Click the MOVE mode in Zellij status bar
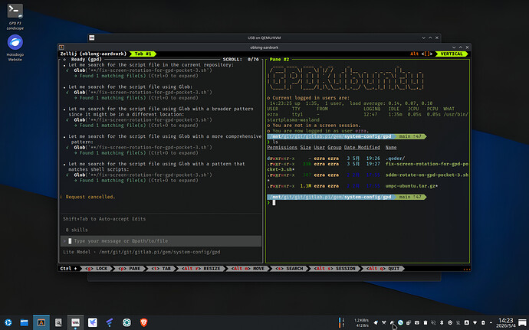This screenshot has height=330, width=529. [x=249, y=269]
